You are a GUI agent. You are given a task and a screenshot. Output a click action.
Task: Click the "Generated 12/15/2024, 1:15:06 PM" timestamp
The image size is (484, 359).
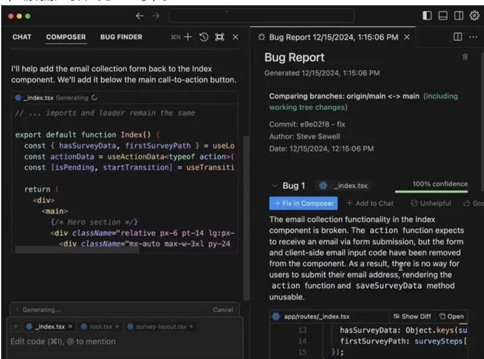pyautogui.click(x=322, y=73)
